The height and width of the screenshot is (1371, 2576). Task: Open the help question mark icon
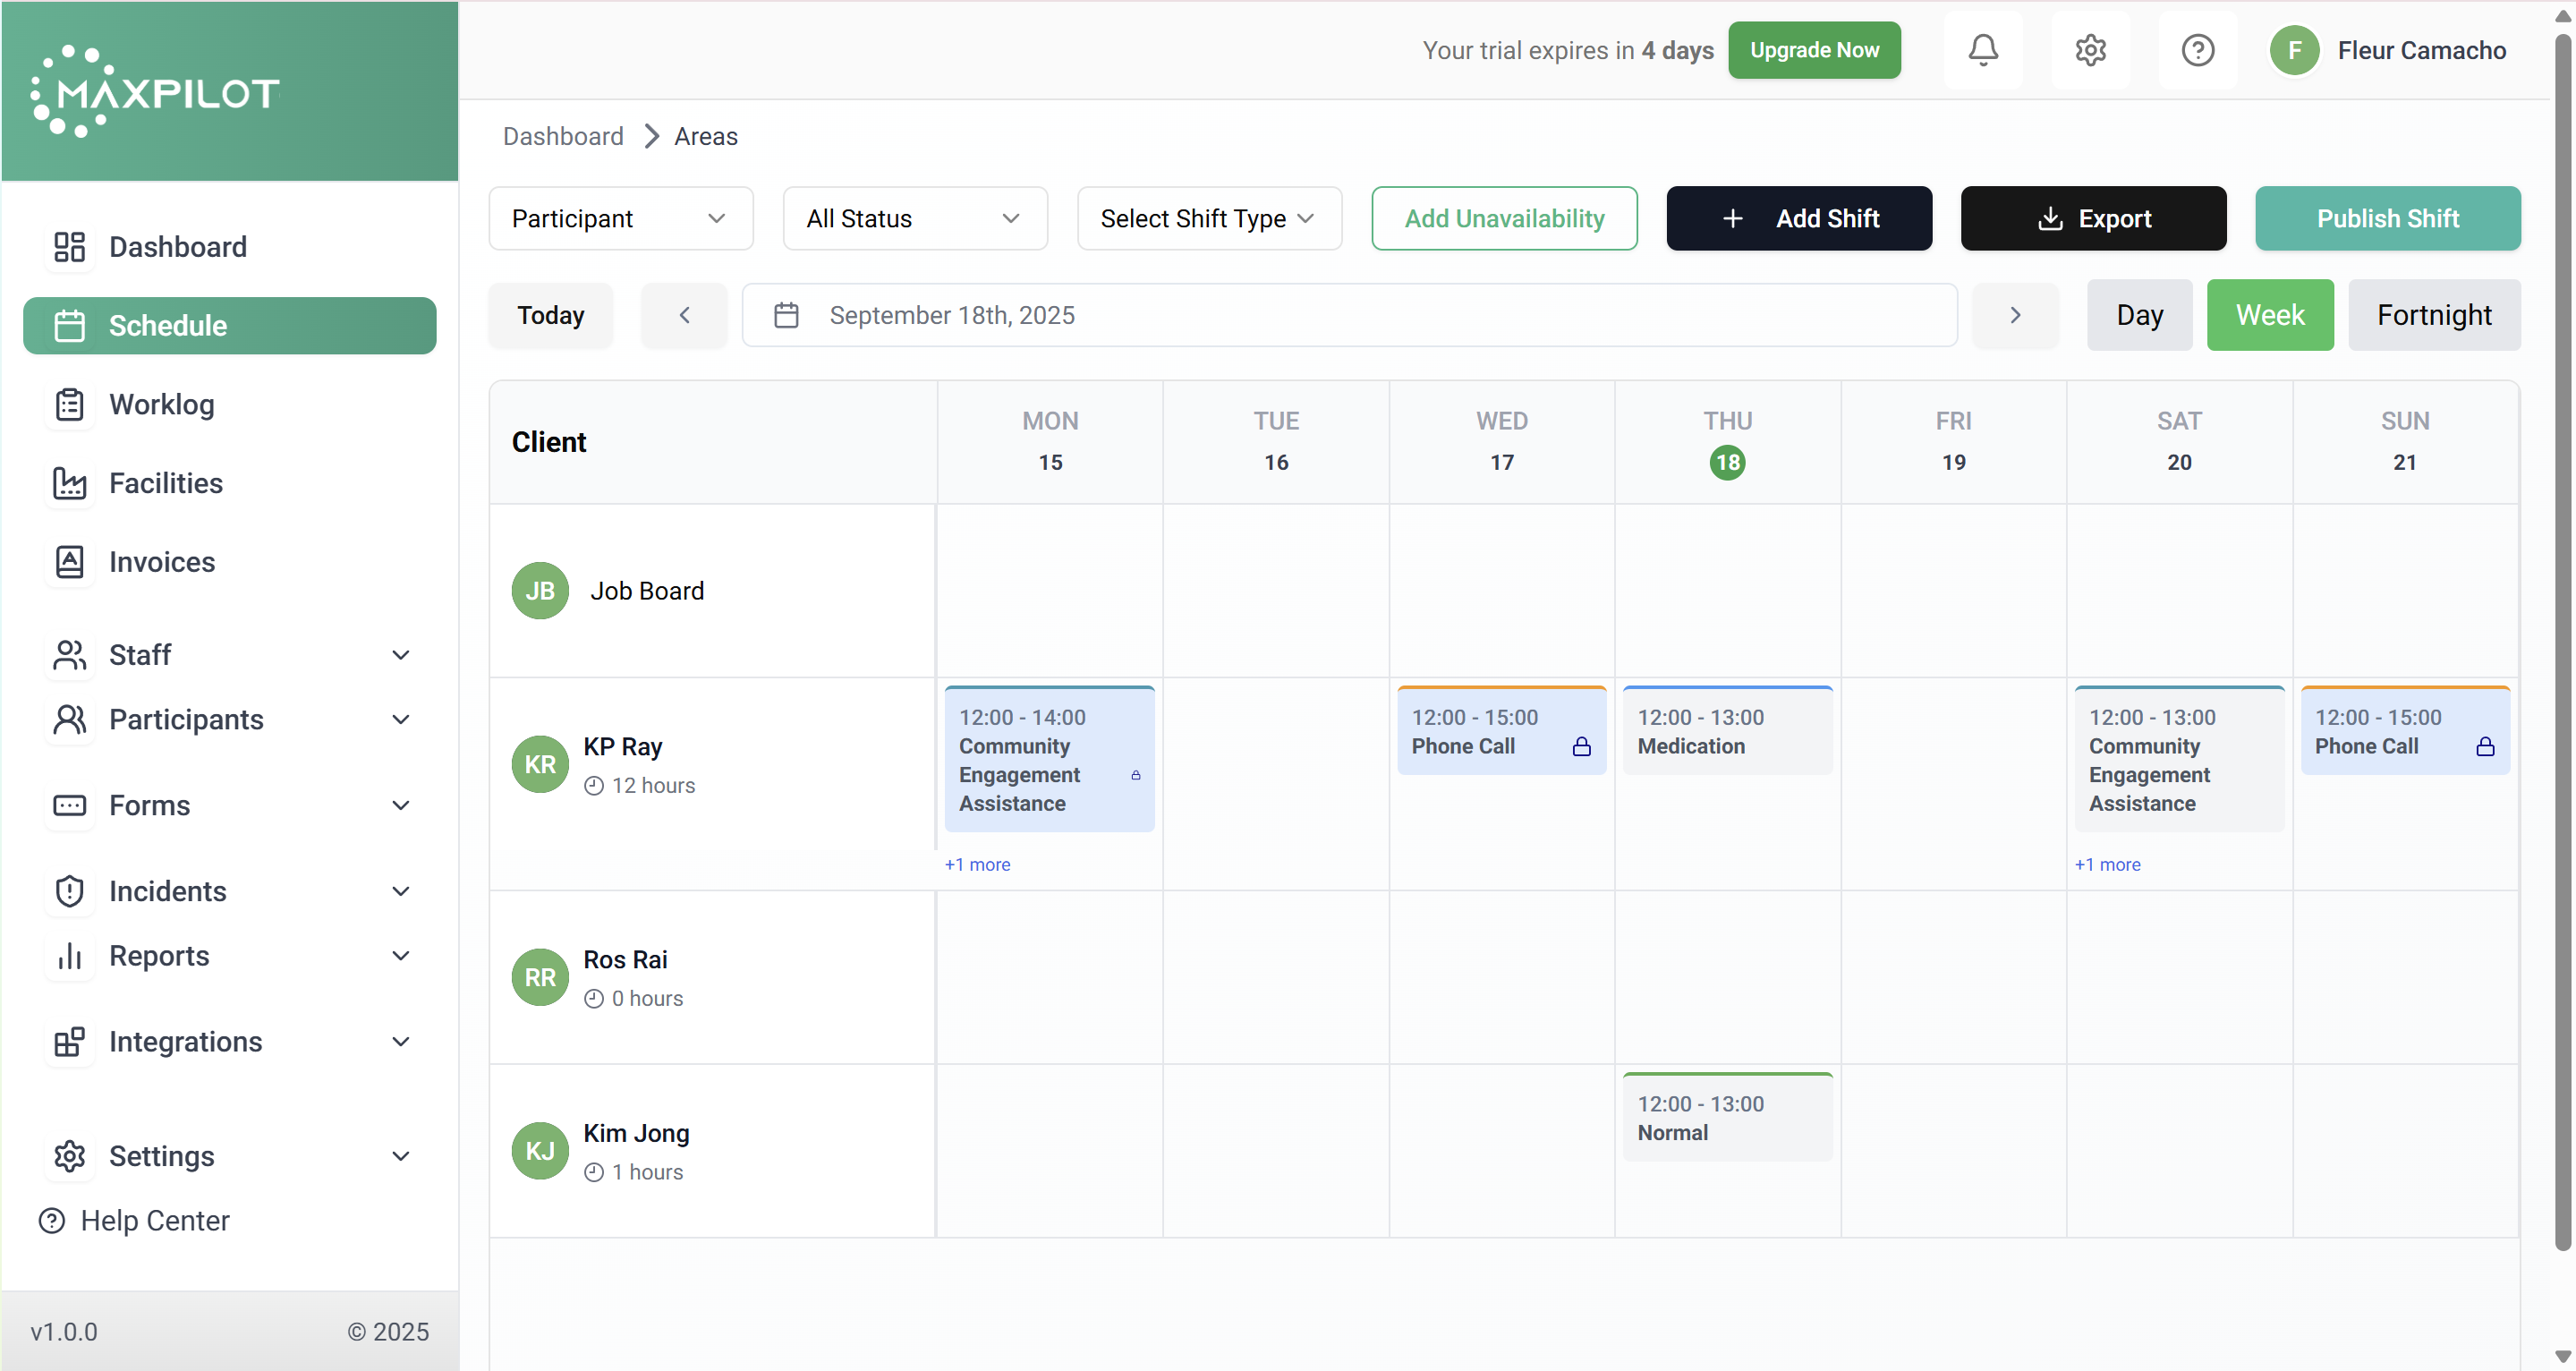click(2197, 50)
